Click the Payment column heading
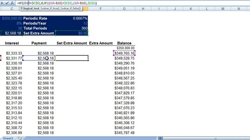This screenshot has width=250, height=140. click(x=39, y=43)
